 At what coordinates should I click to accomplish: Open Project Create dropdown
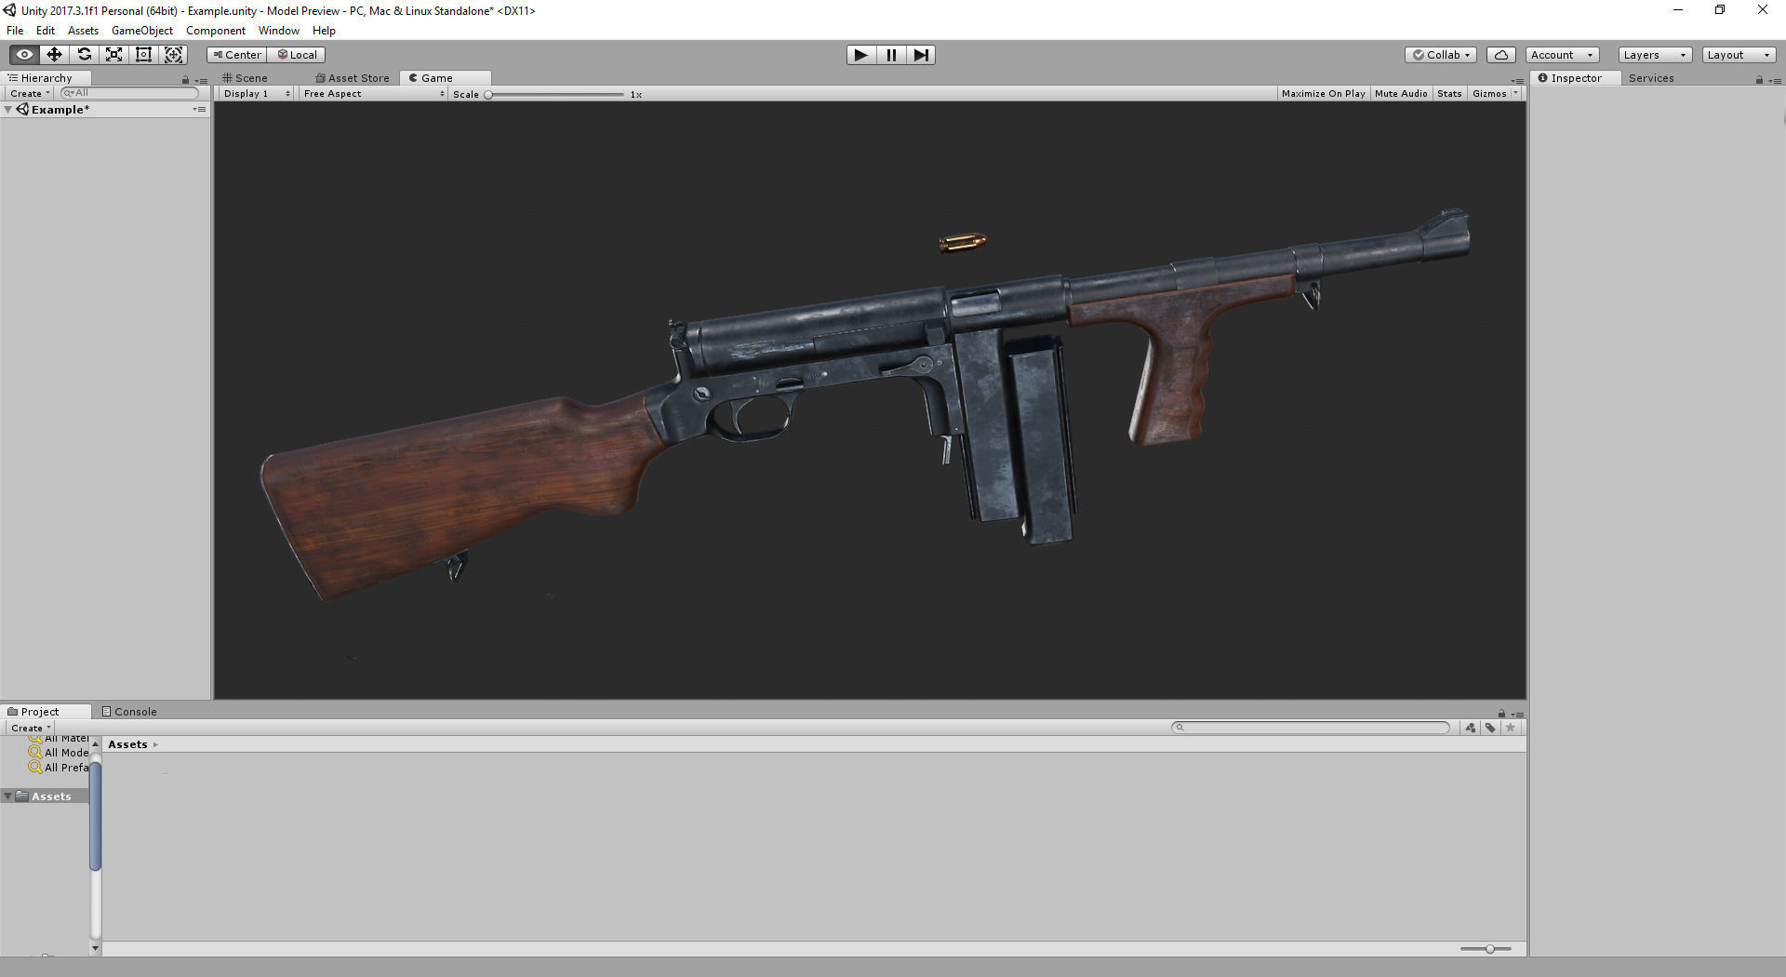pyautogui.click(x=30, y=728)
